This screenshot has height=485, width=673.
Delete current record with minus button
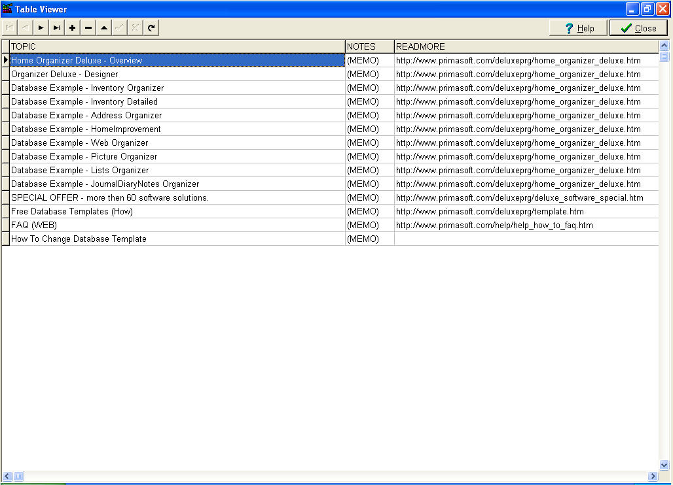pos(88,28)
